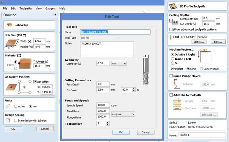Enable Ramp Plunge Moves
Image resolution: width=229 pixels, height=142 pixels.
pyautogui.click(x=171, y=76)
